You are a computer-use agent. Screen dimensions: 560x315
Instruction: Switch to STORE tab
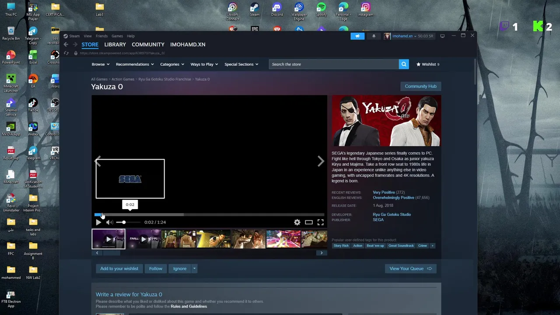pyautogui.click(x=90, y=45)
